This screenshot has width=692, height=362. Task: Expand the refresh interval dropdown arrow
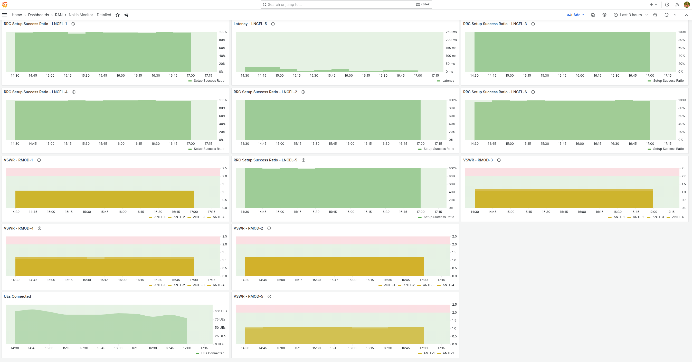(675, 15)
